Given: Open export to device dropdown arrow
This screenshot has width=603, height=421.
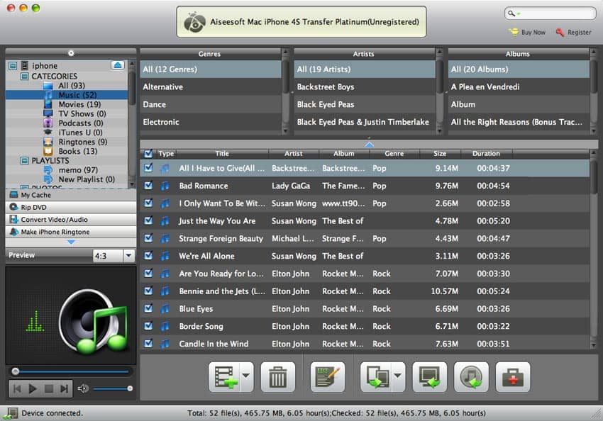Looking at the screenshot, I should click(398, 376).
